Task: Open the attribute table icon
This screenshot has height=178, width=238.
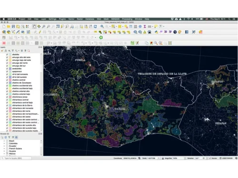Action: click(x=131, y=27)
